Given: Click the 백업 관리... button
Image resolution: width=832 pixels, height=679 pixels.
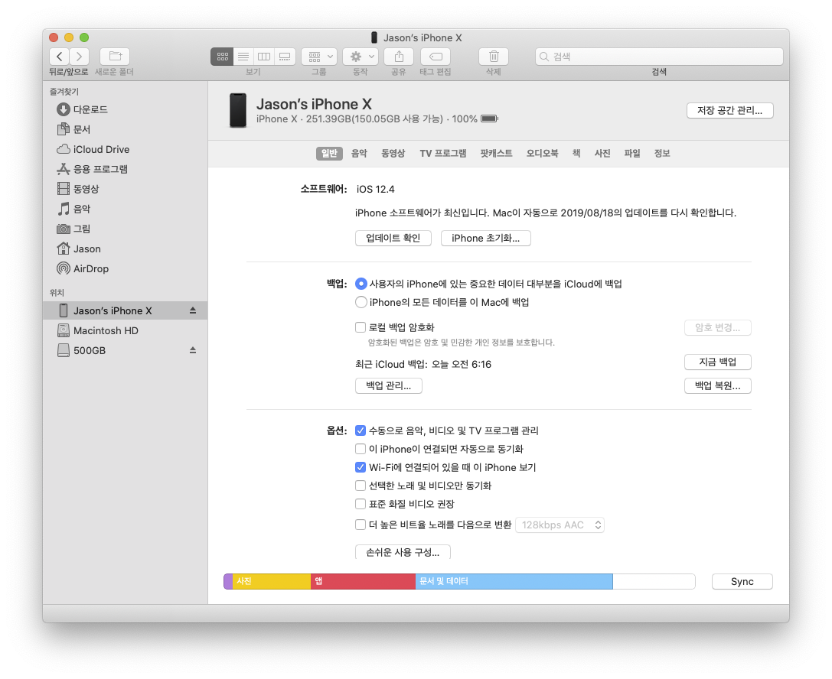Looking at the screenshot, I should [x=388, y=385].
